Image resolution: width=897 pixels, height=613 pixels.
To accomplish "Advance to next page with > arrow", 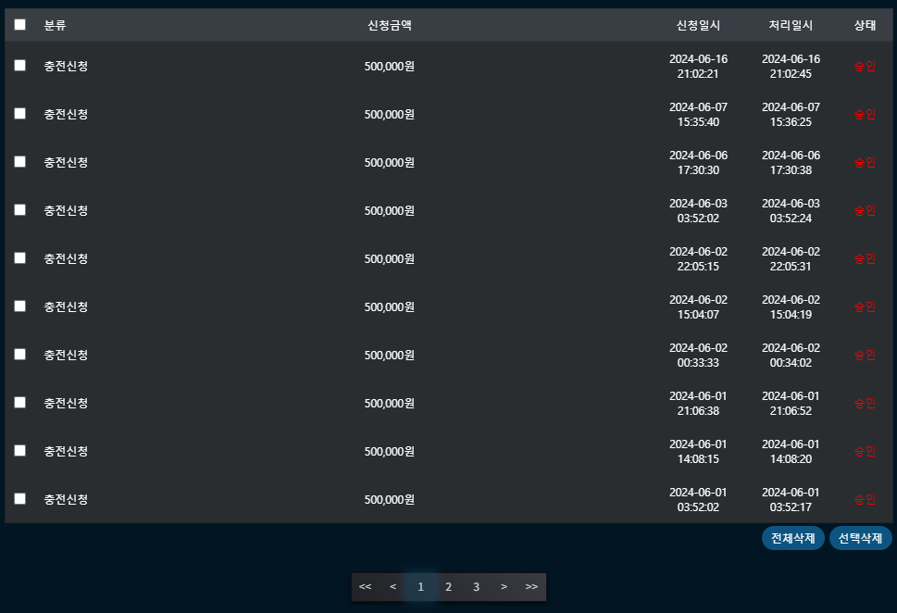I will (504, 587).
